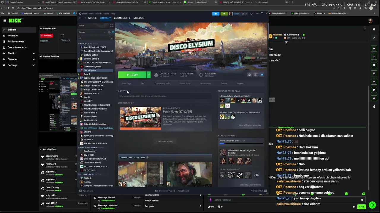Viewport: 380px width, 213px height.
Task: Expand Kick Settings sidebar section
Action: pos(34,65)
